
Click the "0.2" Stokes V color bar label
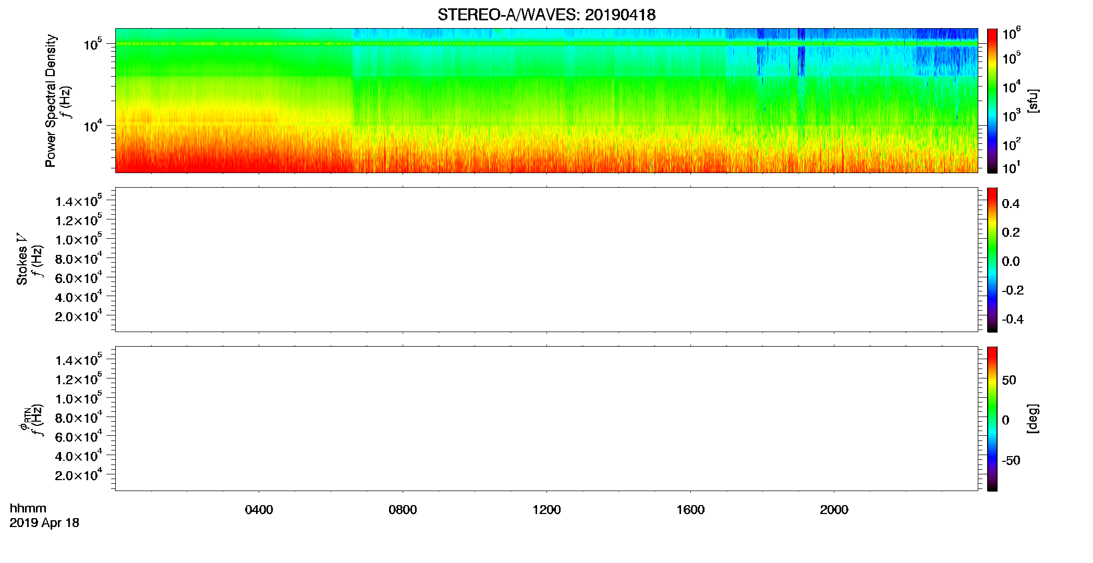(1011, 232)
